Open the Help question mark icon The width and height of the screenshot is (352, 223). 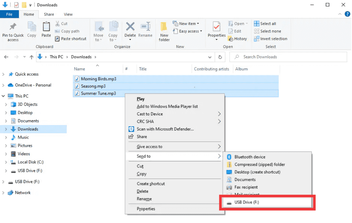347,14
